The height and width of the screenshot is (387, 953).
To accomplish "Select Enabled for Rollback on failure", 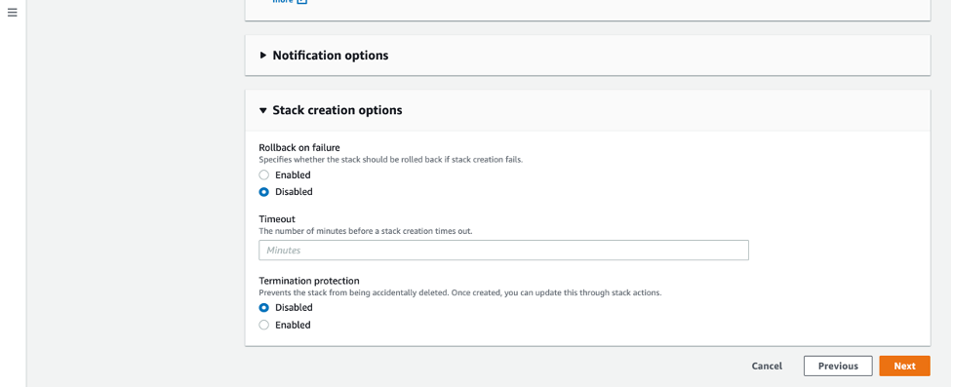I will 263,174.
